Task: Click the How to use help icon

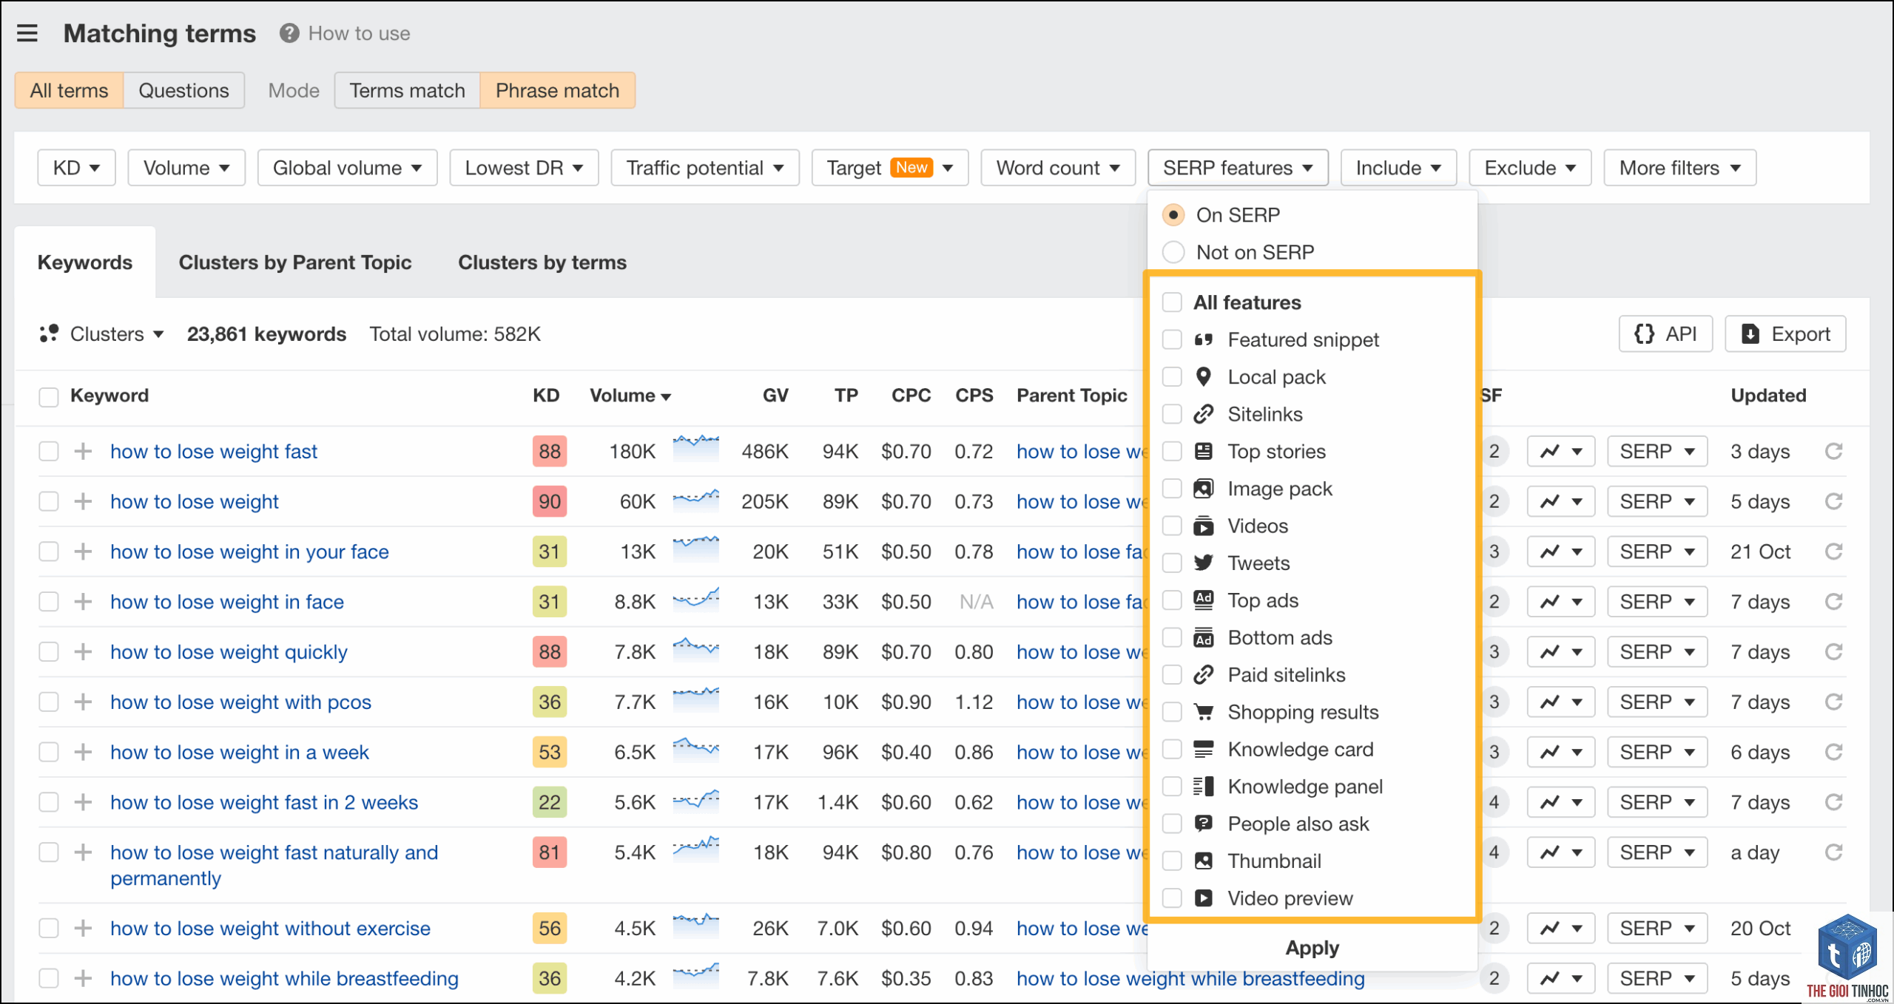Action: 289,33
